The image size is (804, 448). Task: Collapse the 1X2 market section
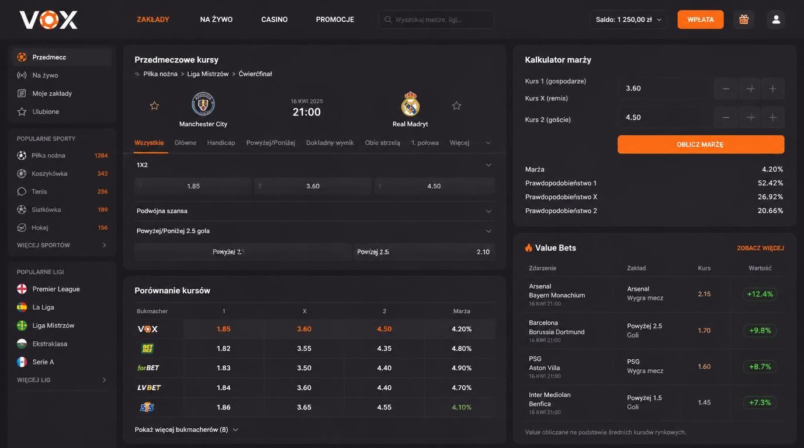click(x=488, y=165)
